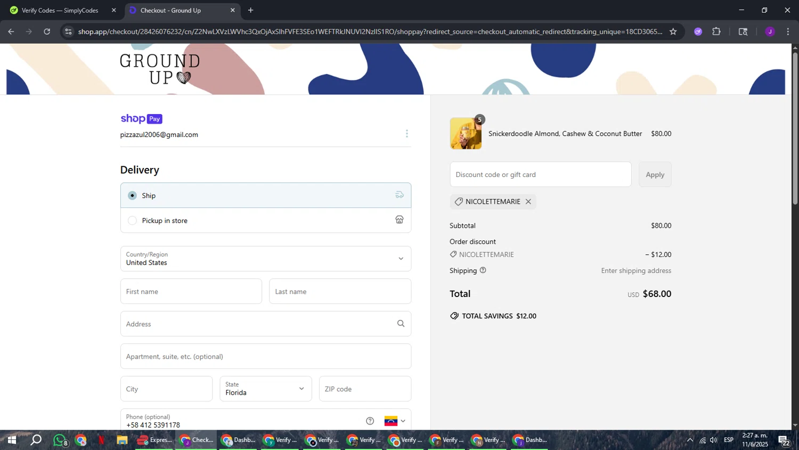Image resolution: width=799 pixels, height=450 pixels.
Task: Select the Ship delivery option
Action: tap(266, 195)
